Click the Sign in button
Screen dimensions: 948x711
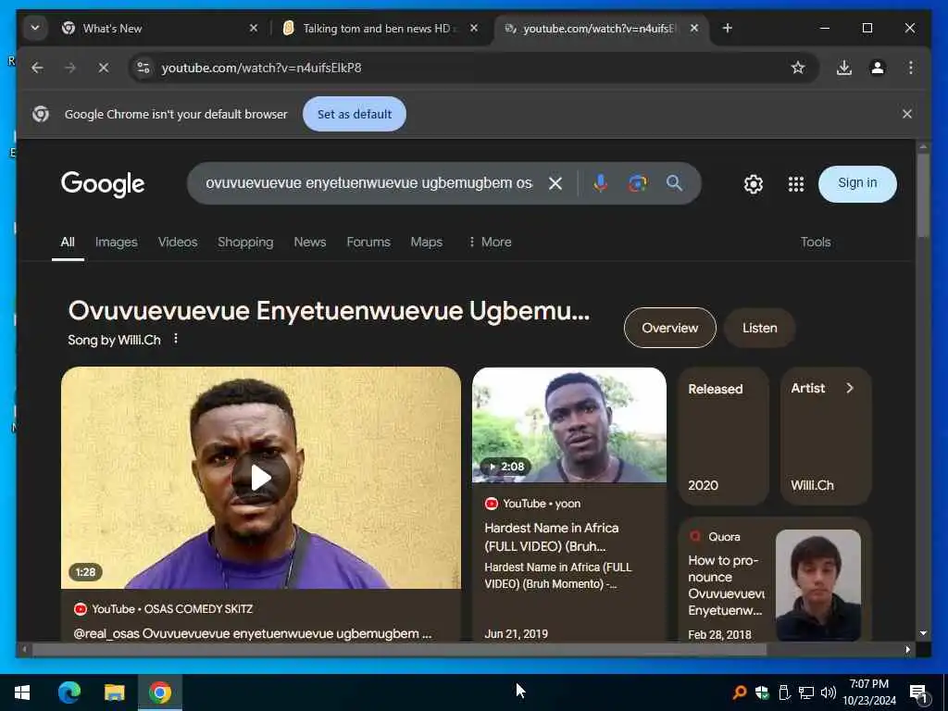(857, 184)
